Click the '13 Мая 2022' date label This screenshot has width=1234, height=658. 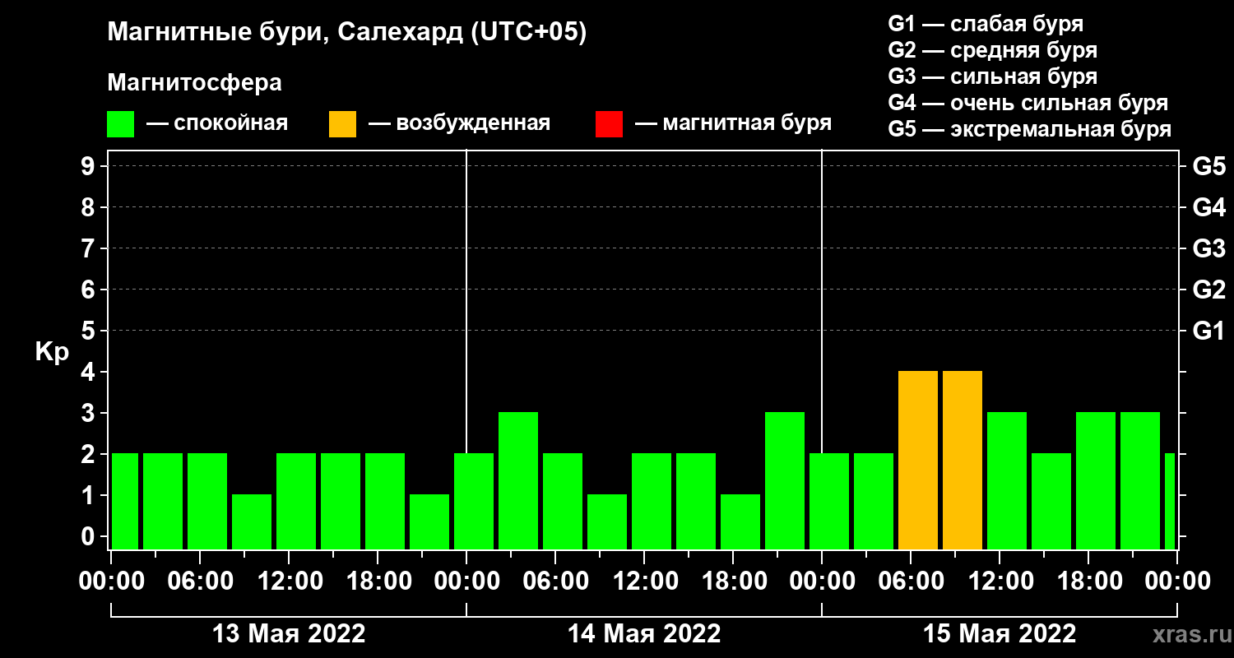point(289,634)
